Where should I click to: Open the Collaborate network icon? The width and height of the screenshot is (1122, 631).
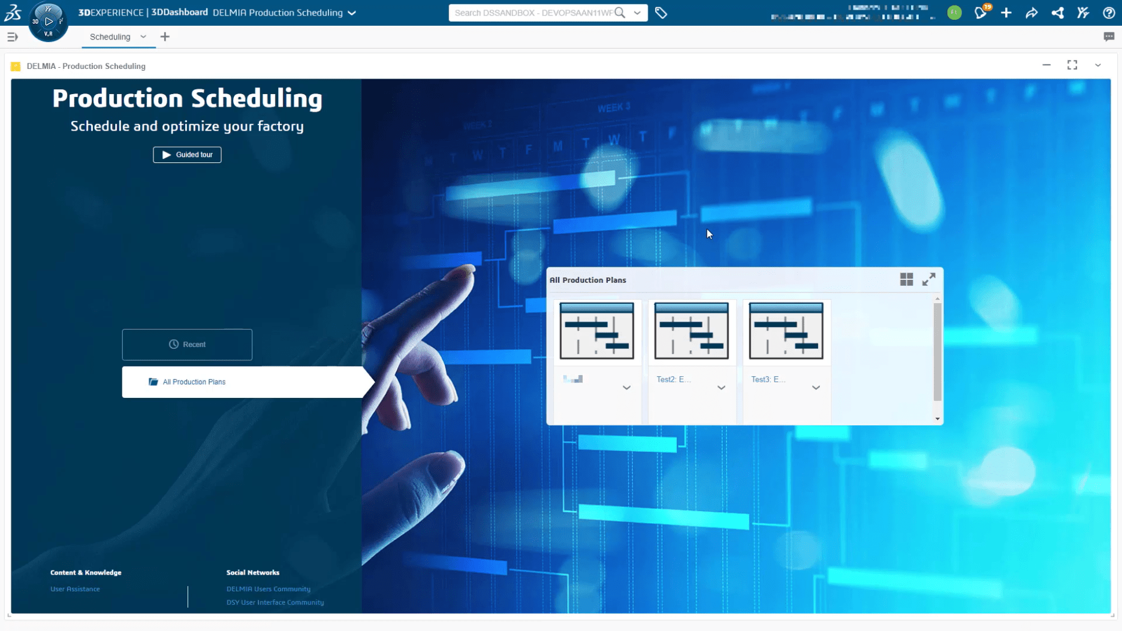click(x=1057, y=13)
